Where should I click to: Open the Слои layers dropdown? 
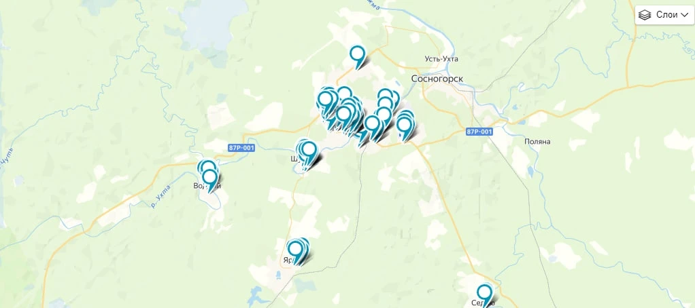pos(664,15)
